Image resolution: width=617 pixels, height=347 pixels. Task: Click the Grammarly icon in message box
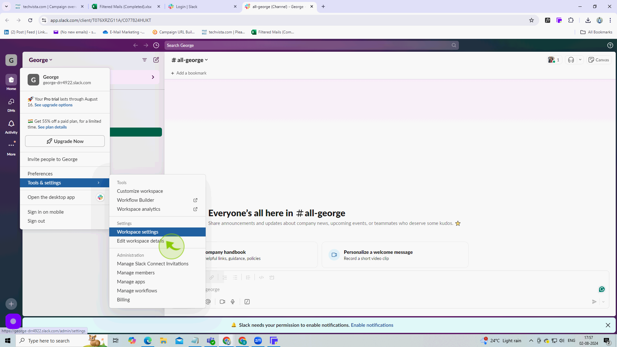point(602,289)
